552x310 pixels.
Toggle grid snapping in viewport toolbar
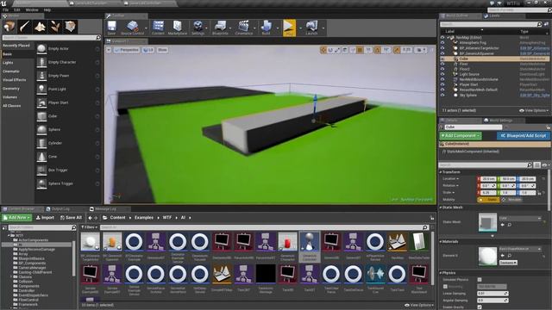pyautogui.click(x=360, y=50)
